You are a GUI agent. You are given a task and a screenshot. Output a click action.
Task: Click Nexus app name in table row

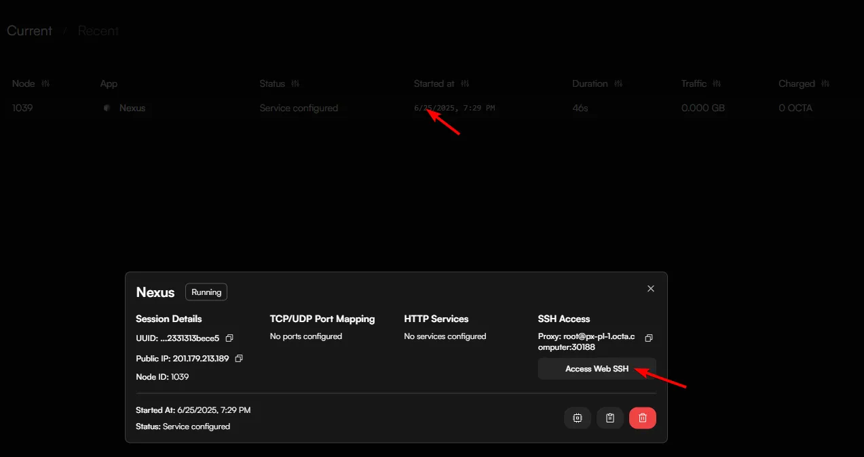tap(132, 108)
